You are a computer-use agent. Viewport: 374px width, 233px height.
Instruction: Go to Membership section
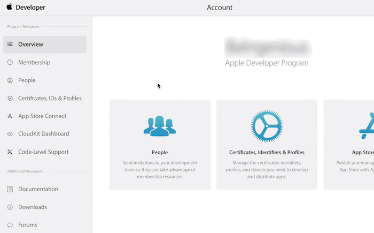(34, 63)
